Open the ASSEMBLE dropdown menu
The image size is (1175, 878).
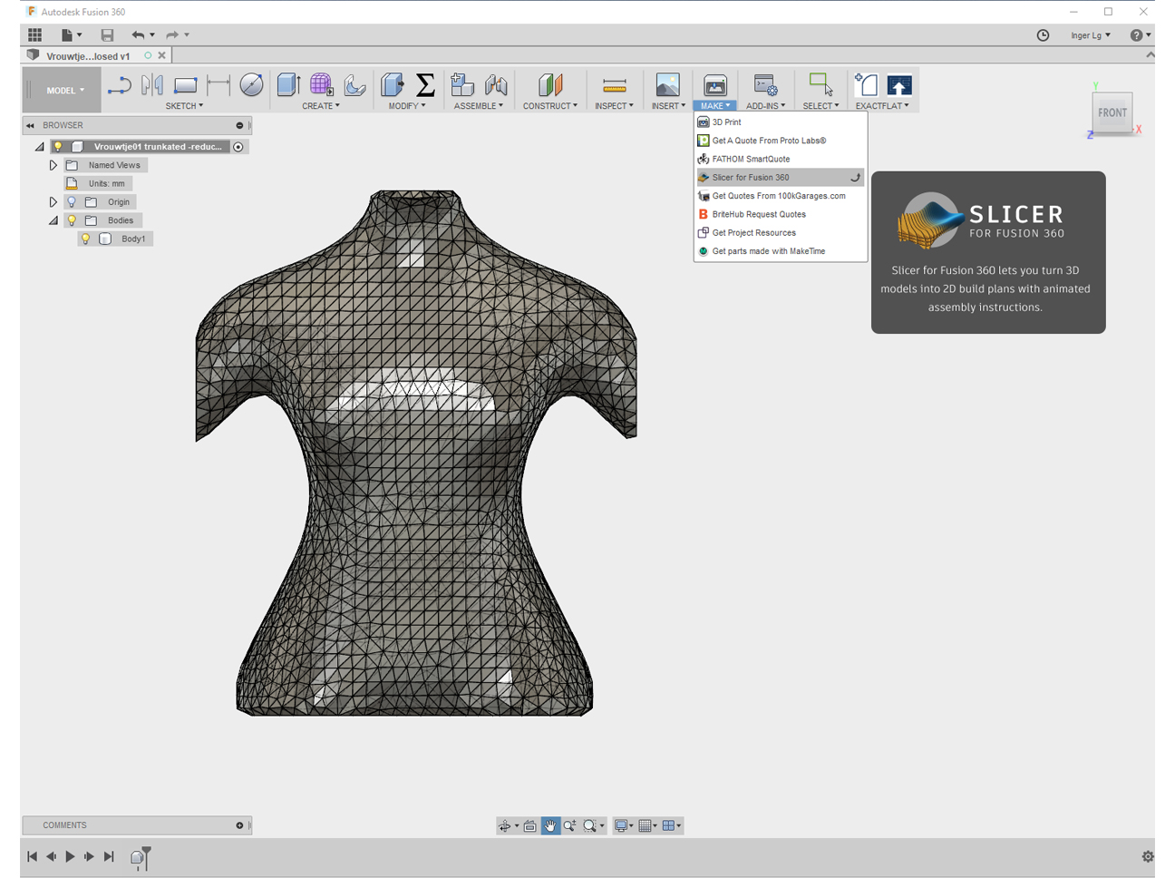[479, 106]
